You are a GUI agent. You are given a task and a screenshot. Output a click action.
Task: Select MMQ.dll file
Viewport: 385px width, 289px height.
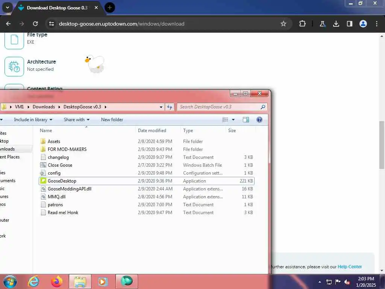147,196
